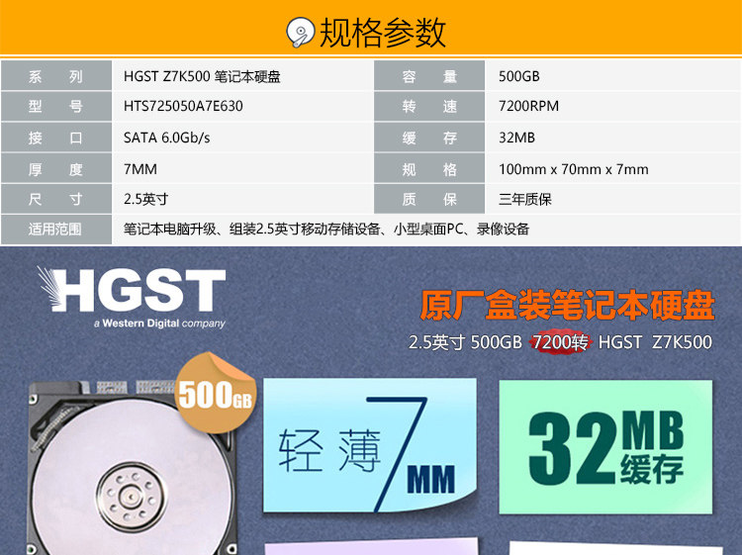The height and width of the screenshot is (555, 742).
Task: Click the 32MB value in table
Action: (516, 138)
